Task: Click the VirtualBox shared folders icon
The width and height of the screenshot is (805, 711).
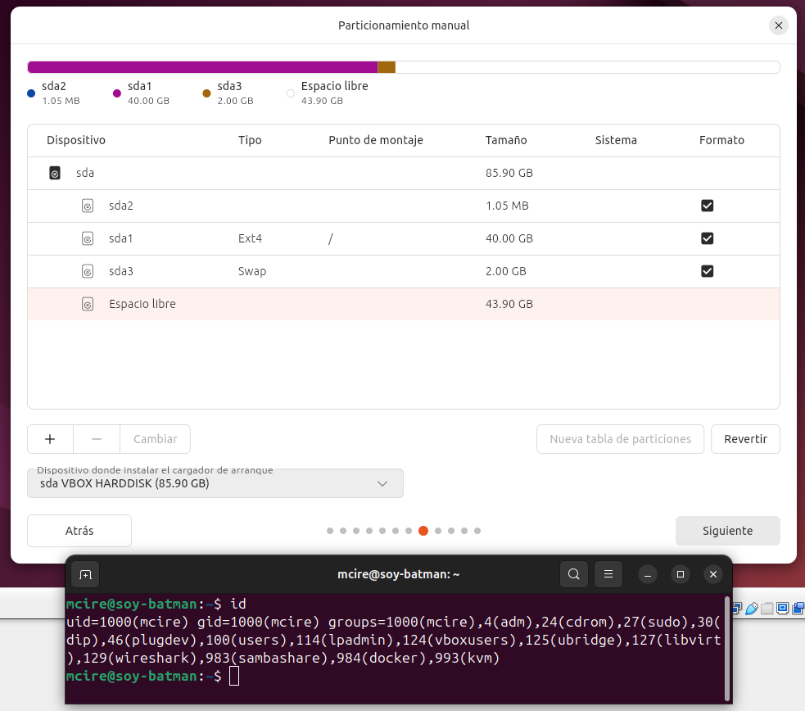Action: pyautogui.click(x=767, y=609)
